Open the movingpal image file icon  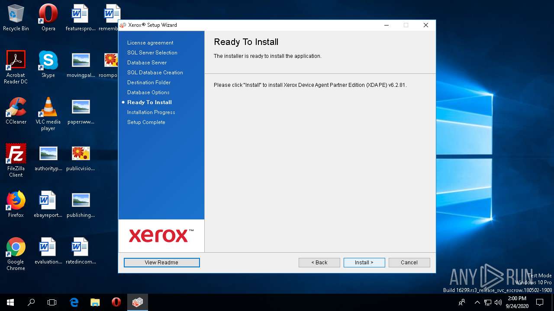click(81, 64)
